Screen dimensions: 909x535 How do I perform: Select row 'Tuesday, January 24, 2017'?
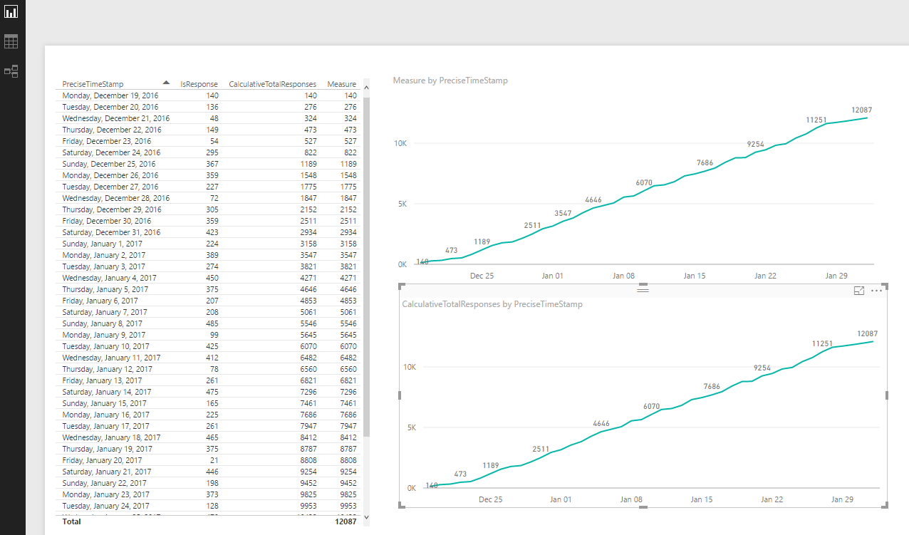point(209,506)
